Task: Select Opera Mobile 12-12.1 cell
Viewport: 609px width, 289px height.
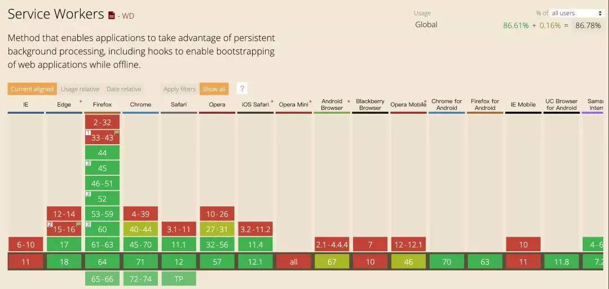Action: tap(408, 244)
